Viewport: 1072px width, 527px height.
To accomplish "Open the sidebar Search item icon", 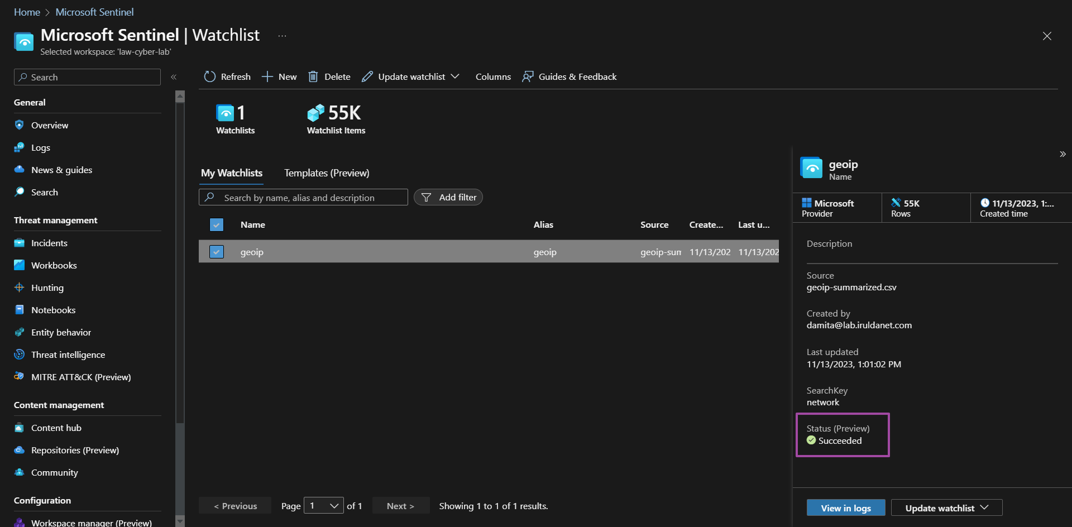I will 20,192.
